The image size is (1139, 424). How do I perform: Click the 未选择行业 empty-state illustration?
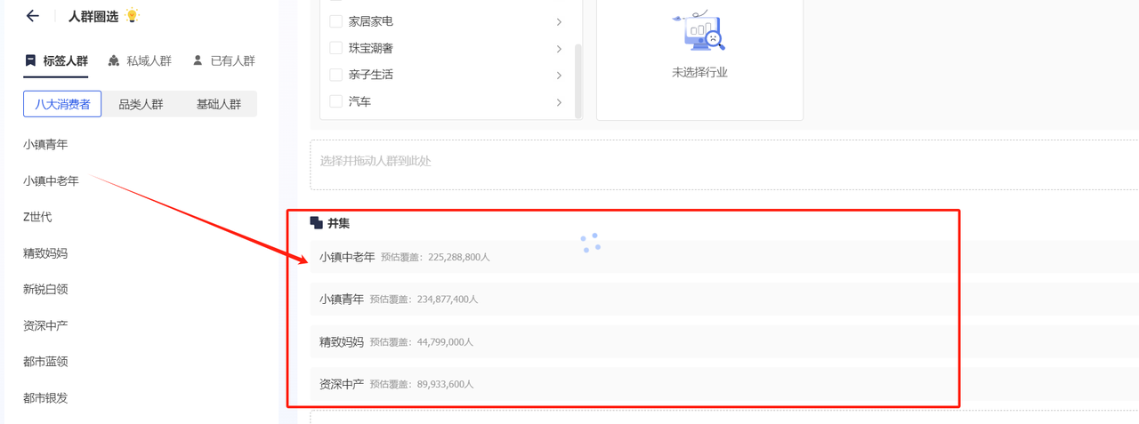pyautogui.click(x=699, y=31)
